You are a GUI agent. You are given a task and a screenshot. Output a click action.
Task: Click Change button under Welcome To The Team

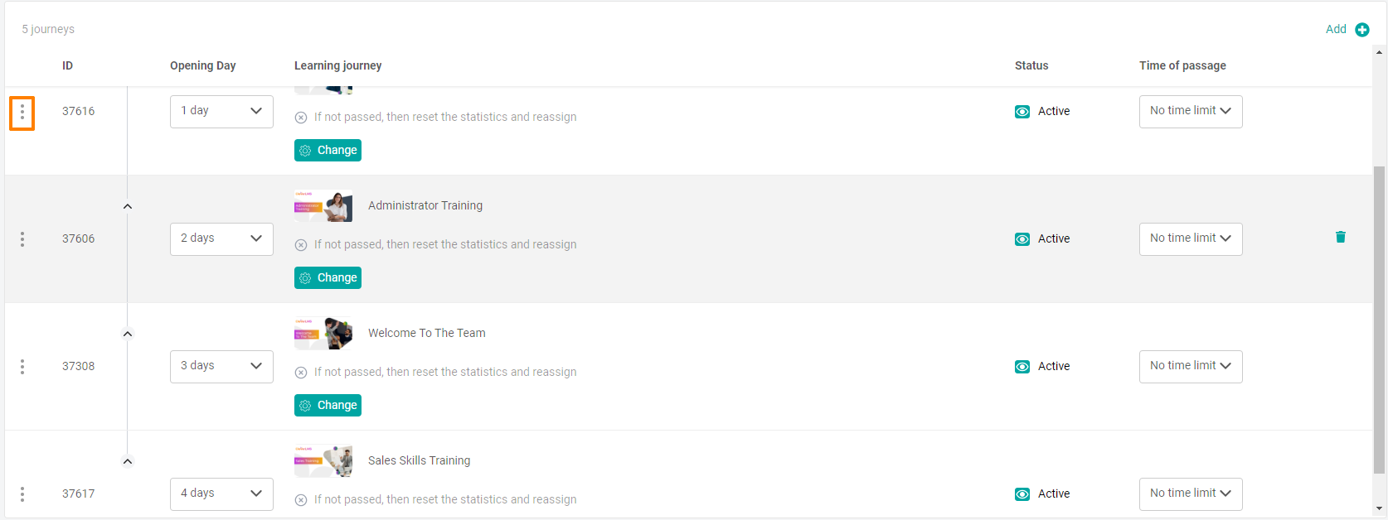[328, 405]
